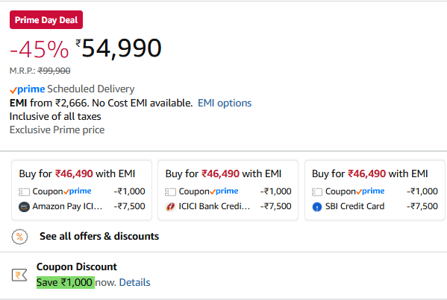
Task: Click See all offers & discounts
Action: pos(99,236)
